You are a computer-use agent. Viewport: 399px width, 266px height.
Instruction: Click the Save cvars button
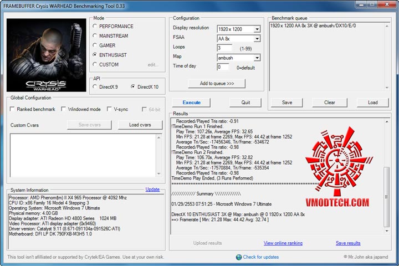pos(90,125)
